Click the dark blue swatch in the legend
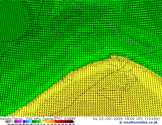Image resolution: width=162 pixels, height=125 pixels. pos(24,121)
